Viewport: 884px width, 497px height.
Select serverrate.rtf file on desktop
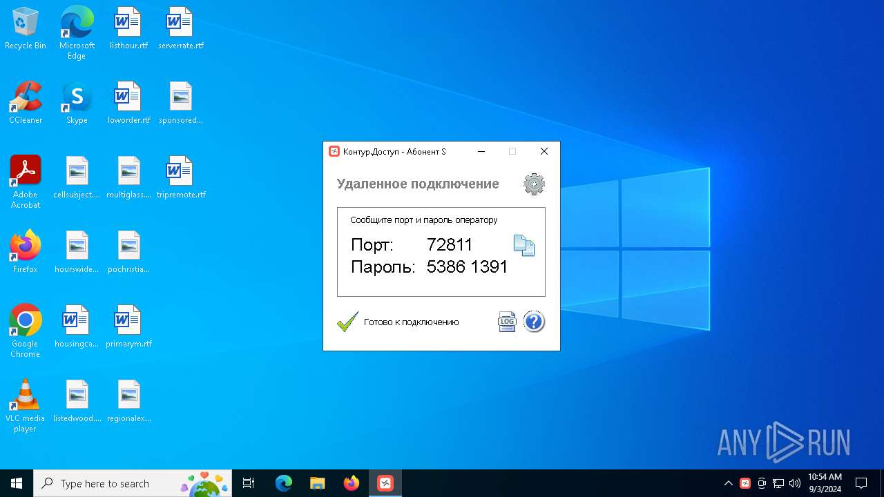click(180, 29)
